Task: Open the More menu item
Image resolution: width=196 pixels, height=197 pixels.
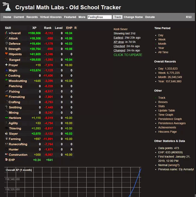Action: click(x=82, y=17)
